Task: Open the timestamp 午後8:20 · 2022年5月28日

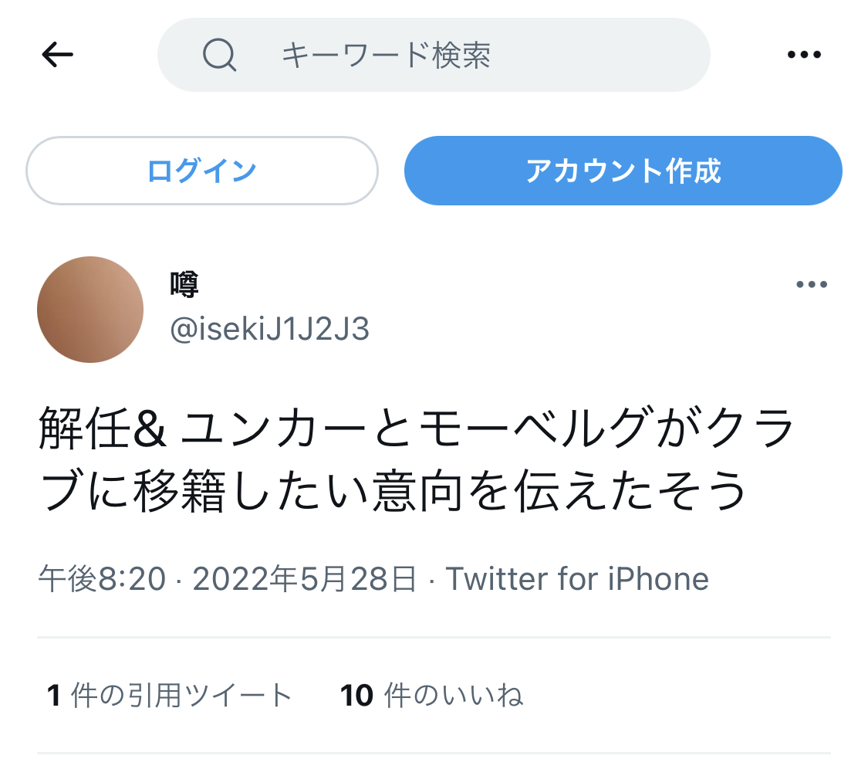Action: (227, 579)
